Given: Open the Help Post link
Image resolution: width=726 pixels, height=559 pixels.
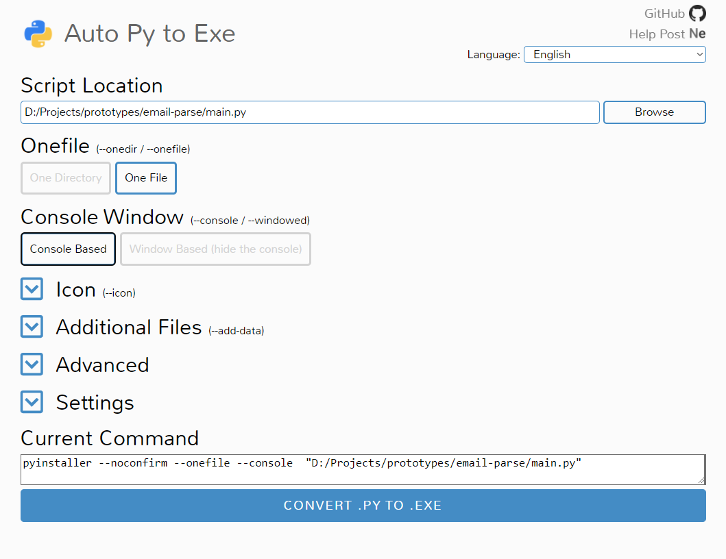Looking at the screenshot, I should click(657, 34).
